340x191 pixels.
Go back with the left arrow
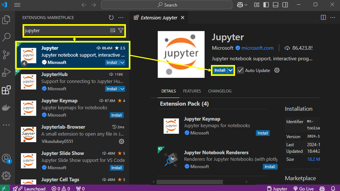84,5
